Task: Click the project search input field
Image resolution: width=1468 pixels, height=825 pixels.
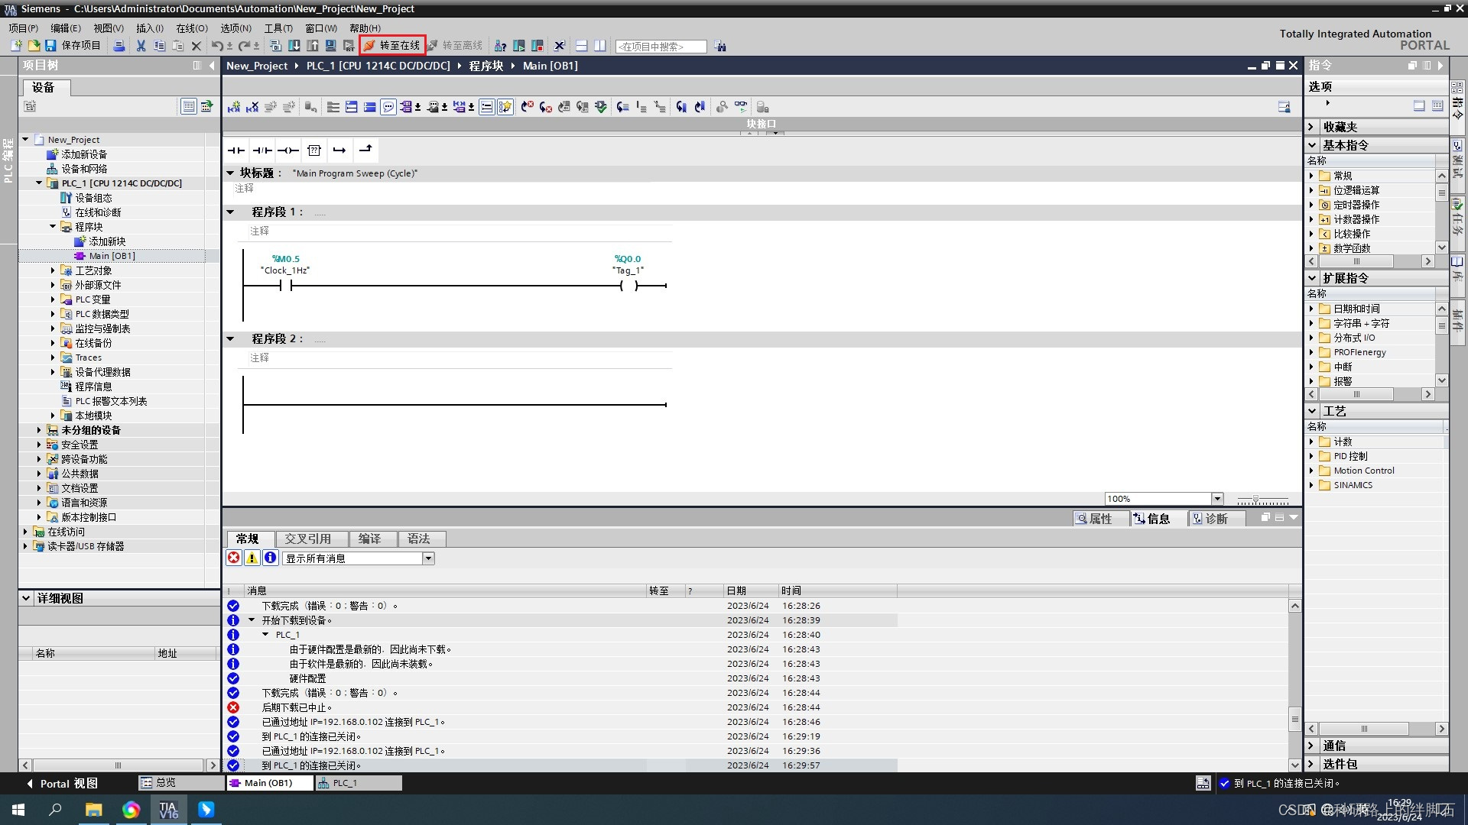Action: [661, 47]
